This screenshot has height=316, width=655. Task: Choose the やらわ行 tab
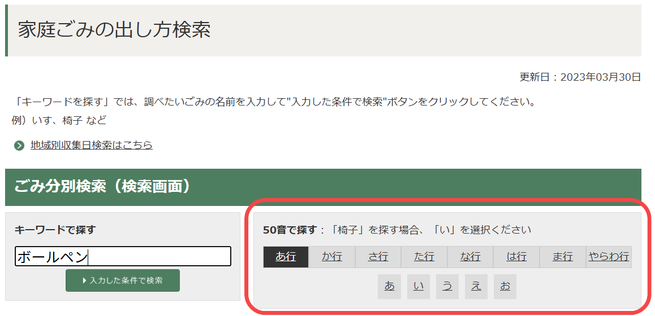(x=609, y=257)
